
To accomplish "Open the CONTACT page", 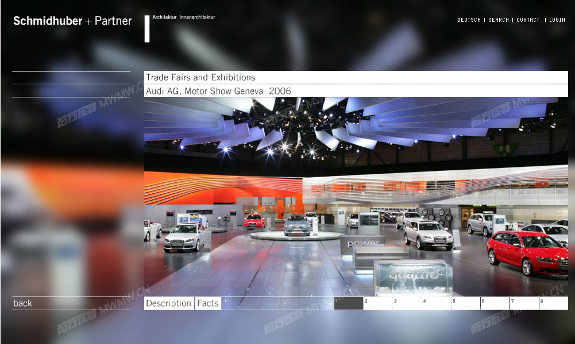I will 528,19.
